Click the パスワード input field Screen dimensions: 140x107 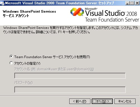pos(70,90)
